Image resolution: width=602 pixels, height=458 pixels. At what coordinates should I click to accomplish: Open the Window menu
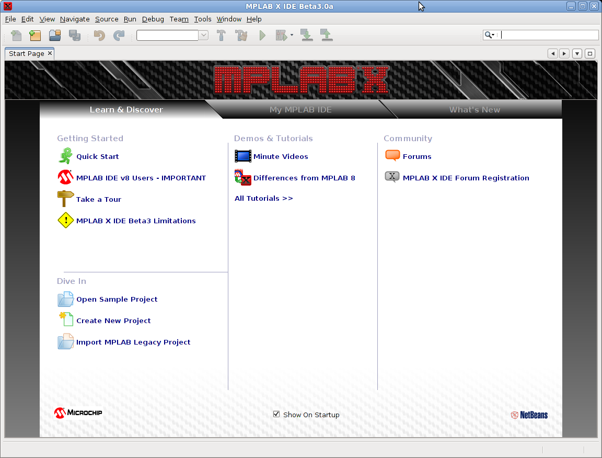click(x=229, y=19)
